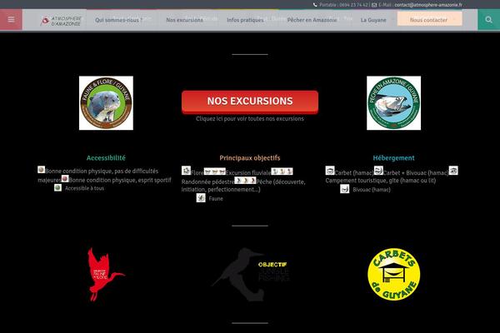
Task: Click the Faune objective icon
Action: click(x=201, y=198)
